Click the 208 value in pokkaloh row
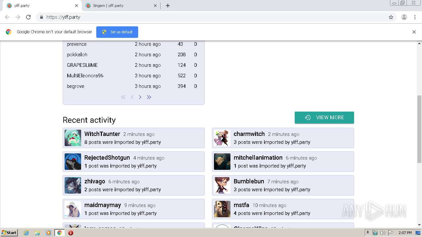This screenshot has width=422, height=237. pos(182,55)
